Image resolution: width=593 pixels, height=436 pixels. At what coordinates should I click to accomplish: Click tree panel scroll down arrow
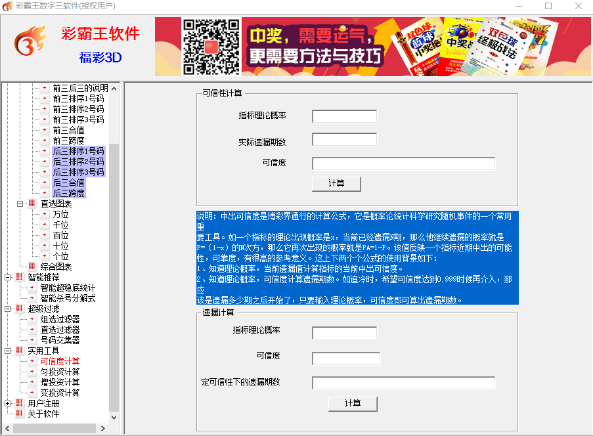click(114, 418)
